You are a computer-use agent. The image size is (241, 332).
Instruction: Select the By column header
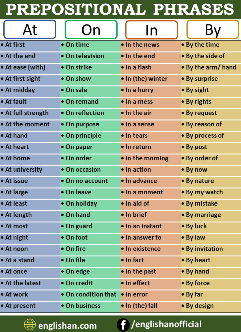[x=213, y=29]
